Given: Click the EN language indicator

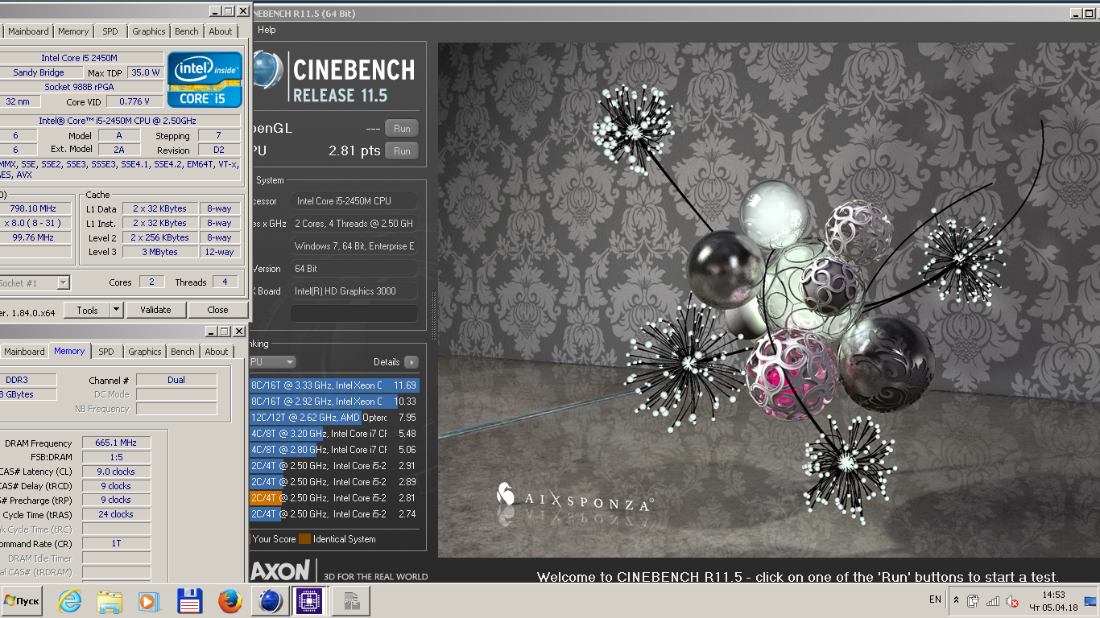Looking at the screenshot, I should [x=935, y=599].
